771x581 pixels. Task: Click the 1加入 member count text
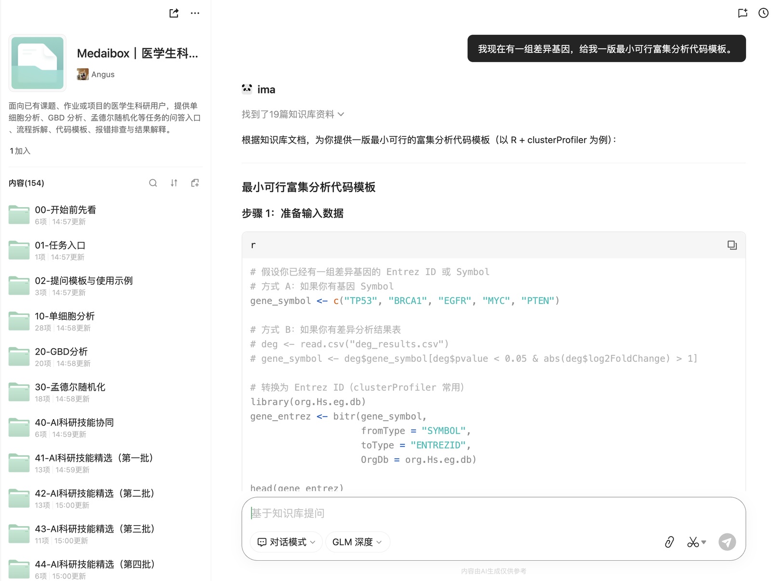(20, 151)
